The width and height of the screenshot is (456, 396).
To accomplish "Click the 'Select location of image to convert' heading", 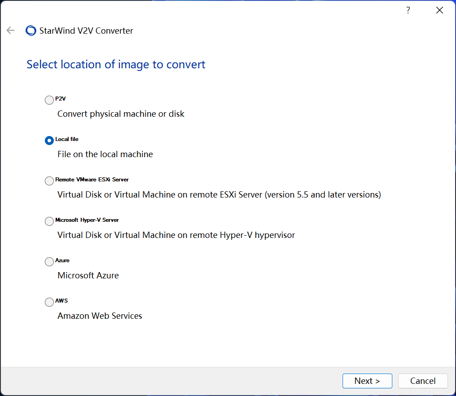I will [116, 65].
